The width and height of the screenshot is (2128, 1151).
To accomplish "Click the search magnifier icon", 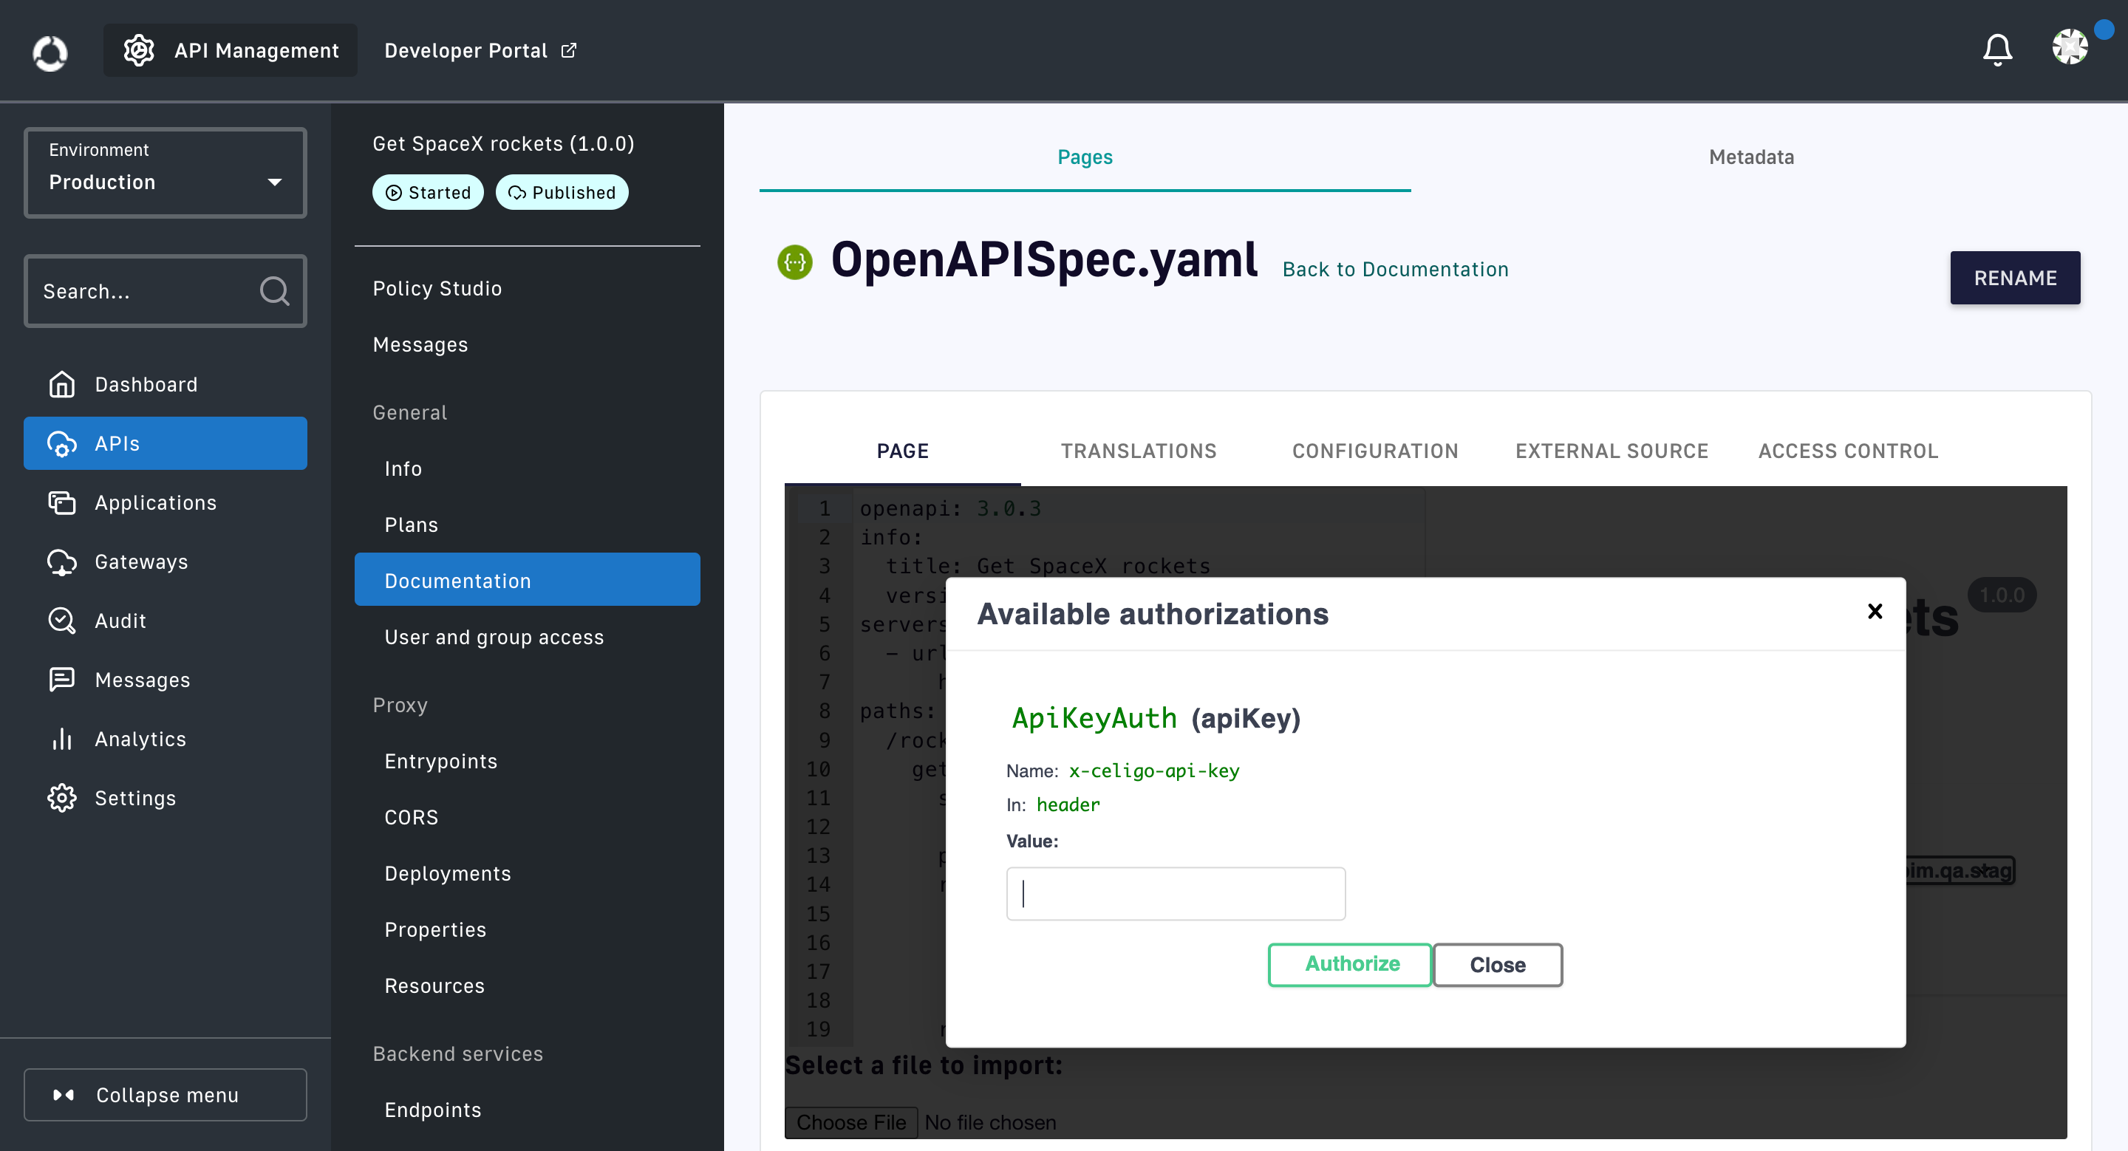I will [x=274, y=290].
